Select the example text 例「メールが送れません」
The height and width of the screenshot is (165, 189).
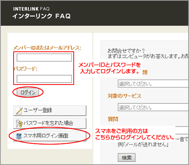(143, 145)
